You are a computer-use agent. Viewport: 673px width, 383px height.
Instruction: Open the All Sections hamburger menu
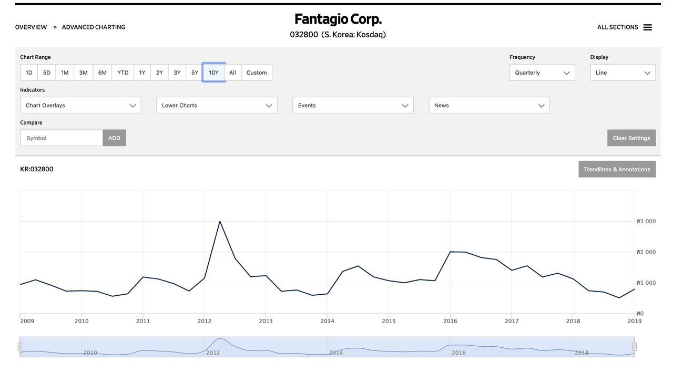(647, 27)
